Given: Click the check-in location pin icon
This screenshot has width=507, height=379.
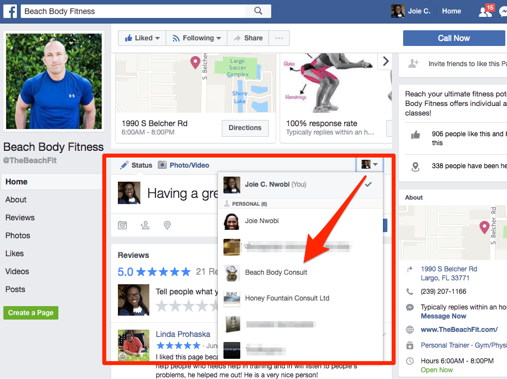Looking at the screenshot, I should (x=167, y=225).
